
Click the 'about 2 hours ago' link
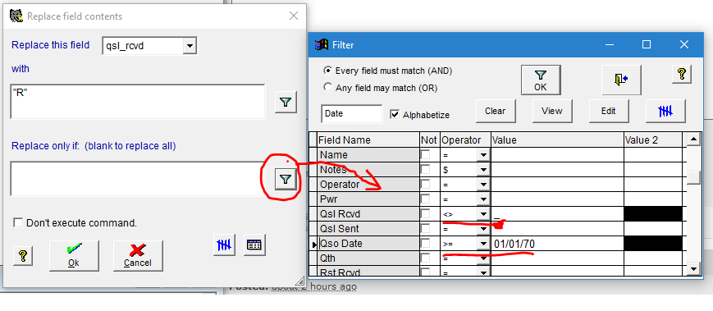click(313, 287)
